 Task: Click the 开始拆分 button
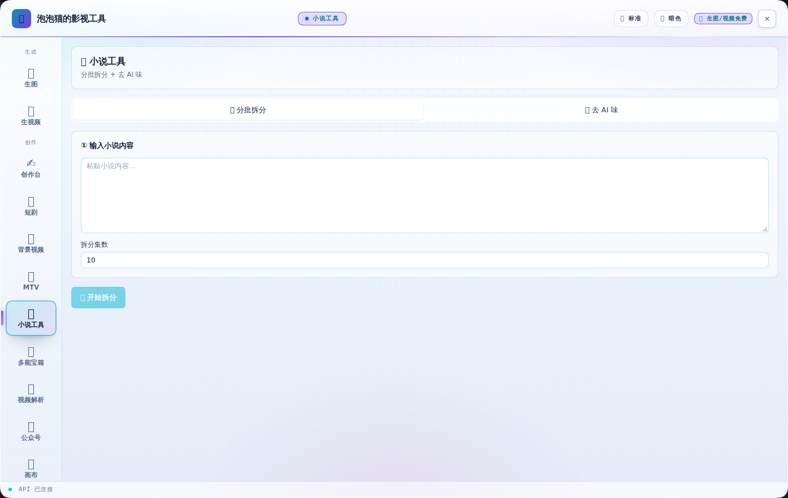98,298
